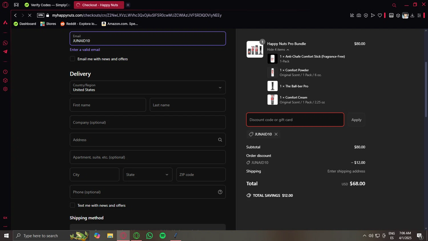428x241 pixels.
Task: Open Telegram in the Opera sidebar
Action: click(x=5, y=52)
